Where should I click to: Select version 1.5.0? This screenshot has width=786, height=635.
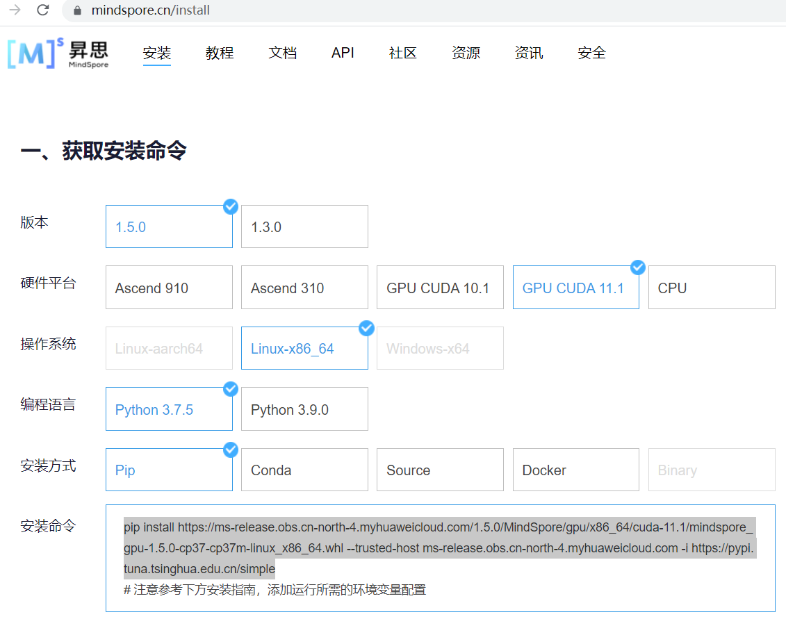(169, 226)
